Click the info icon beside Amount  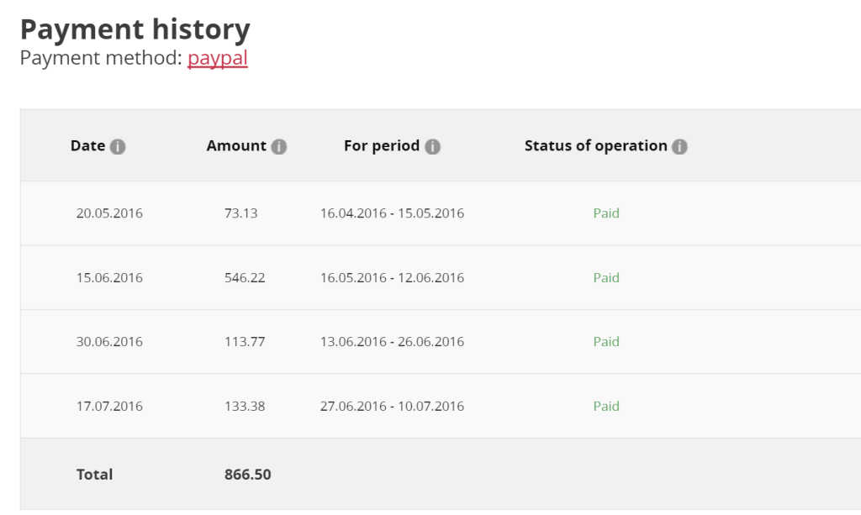coord(279,145)
